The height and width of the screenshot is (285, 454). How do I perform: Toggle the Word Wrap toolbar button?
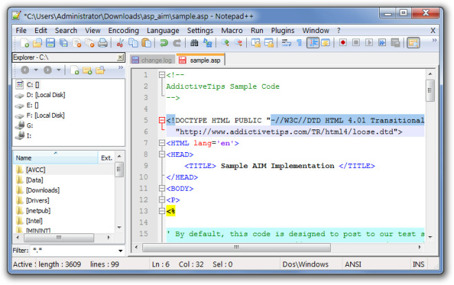pyautogui.click(x=286, y=43)
